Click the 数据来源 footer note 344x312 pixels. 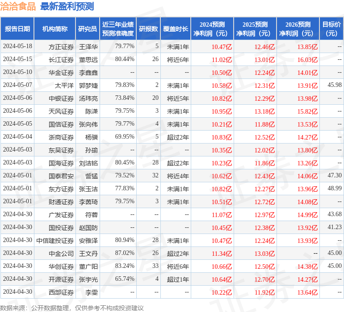point(72,308)
